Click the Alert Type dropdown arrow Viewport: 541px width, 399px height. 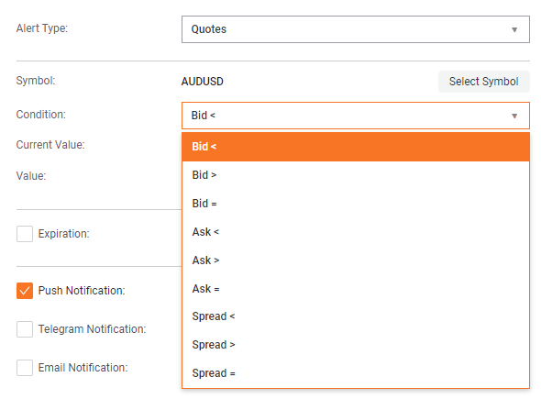coord(514,29)
